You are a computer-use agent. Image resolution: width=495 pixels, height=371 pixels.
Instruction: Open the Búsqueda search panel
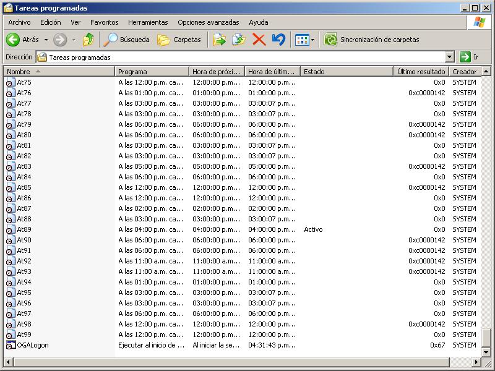coord(127,40)
